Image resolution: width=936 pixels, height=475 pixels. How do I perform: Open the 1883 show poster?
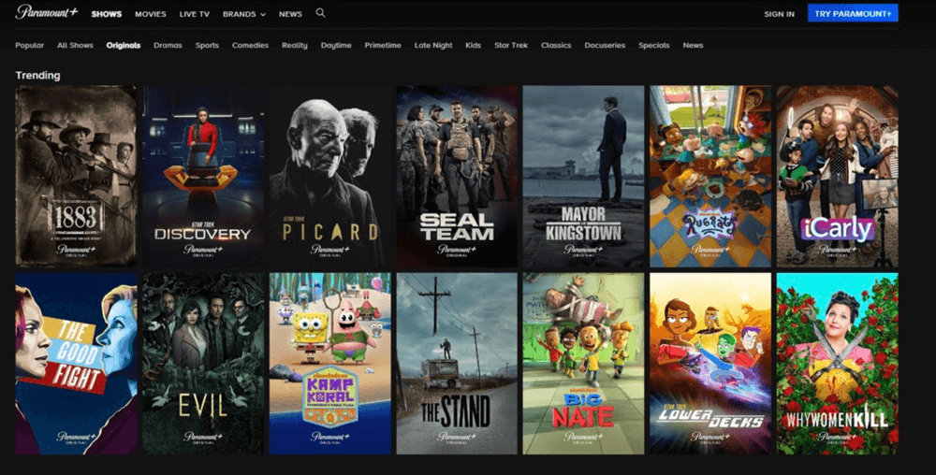tap(77, 177)
